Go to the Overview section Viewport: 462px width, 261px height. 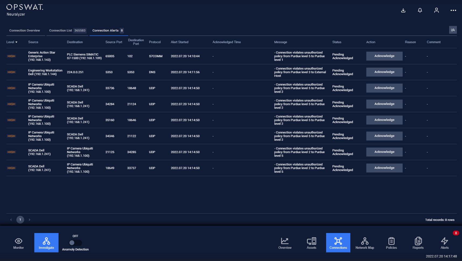tap(285, 243)
